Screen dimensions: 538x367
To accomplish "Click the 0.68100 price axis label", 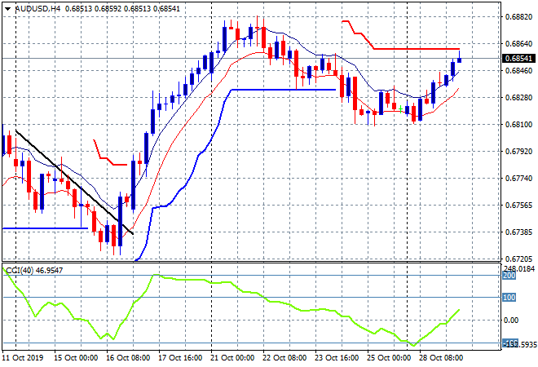I will click(x=519, y=124).
